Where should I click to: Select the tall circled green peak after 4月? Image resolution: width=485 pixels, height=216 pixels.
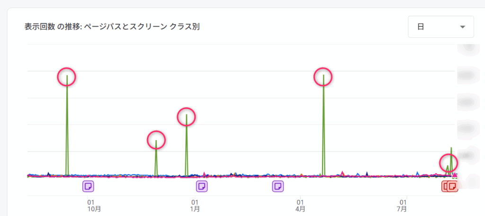click(323, 76)
